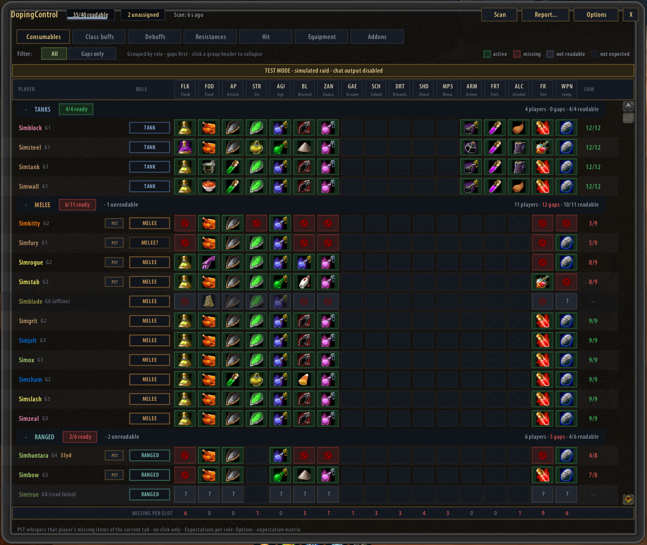Click the scroll-down arrow of the list
This screenshot has height=545, width=647.
coord(628,499)
